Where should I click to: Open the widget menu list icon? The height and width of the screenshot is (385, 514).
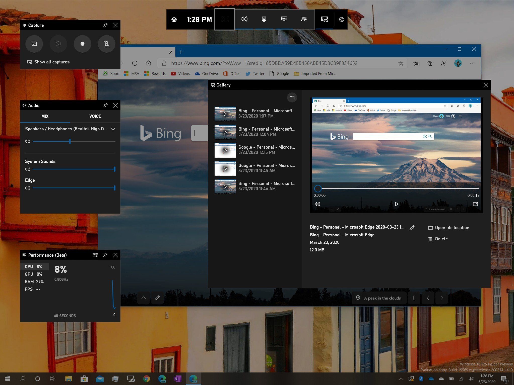[x=225, y=19]
